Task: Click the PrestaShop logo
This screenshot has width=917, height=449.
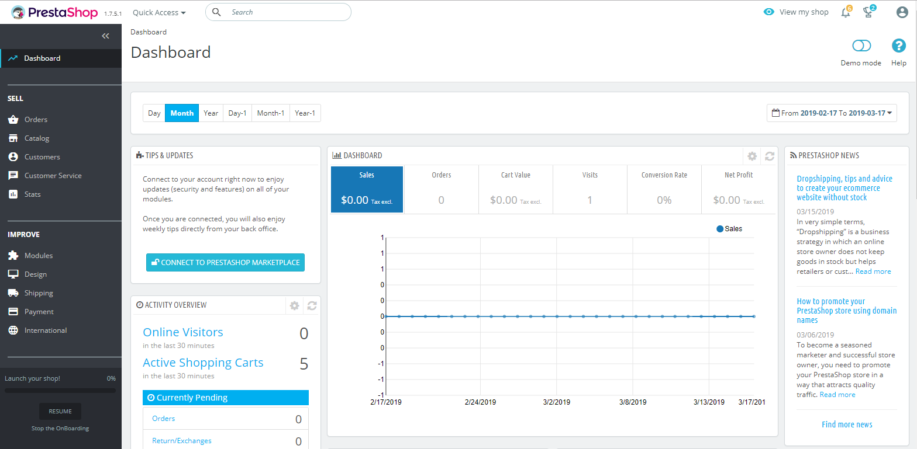Action: pyautogui.click(x=54, y=12)
